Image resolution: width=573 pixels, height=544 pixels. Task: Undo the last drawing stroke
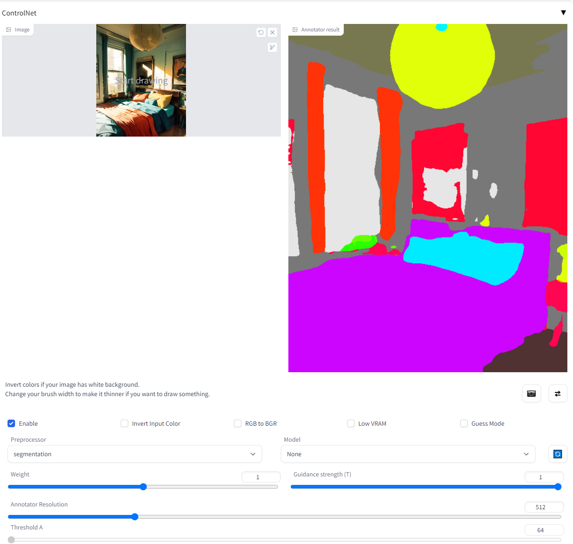(x=261, y=32)
